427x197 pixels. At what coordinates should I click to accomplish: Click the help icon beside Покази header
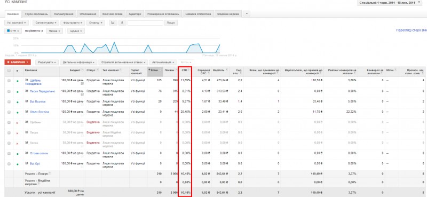(176, 70)
